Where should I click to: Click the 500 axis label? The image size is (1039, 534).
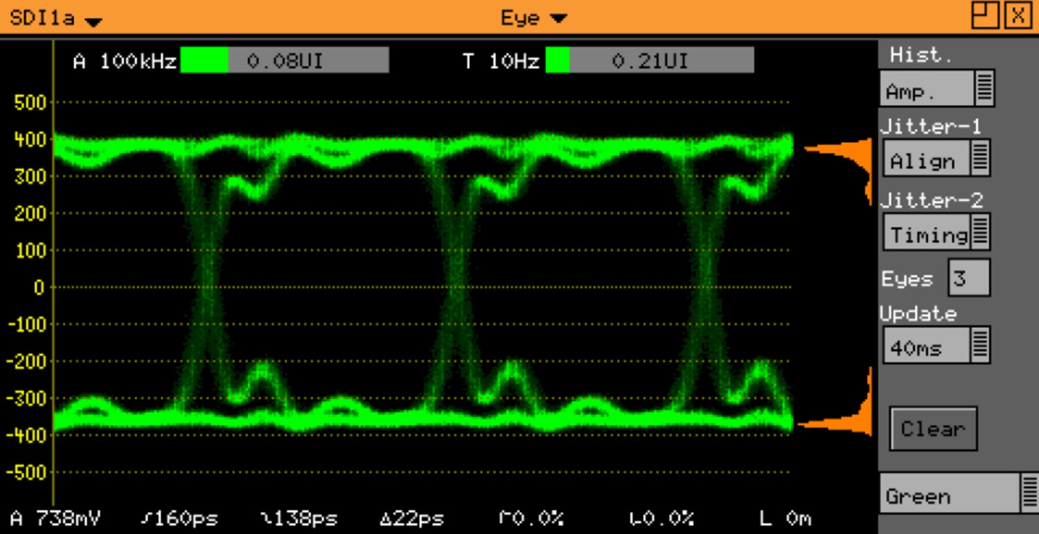point(30,103)
